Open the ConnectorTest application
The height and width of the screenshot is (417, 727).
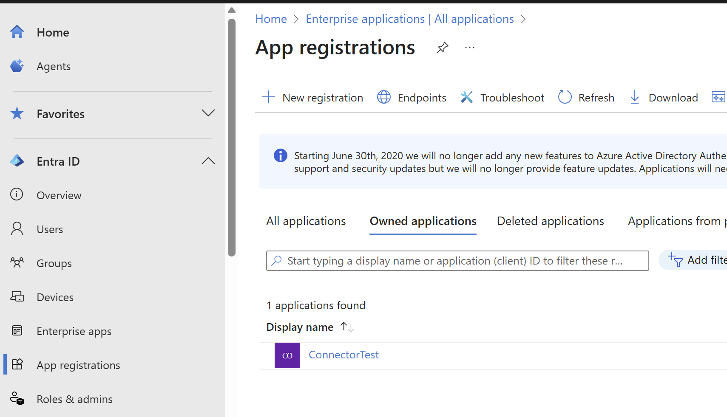point(344,355)
